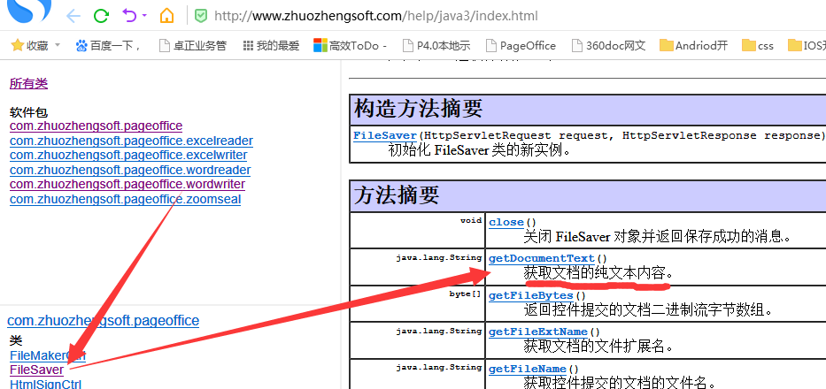Open the pageoffice.wordreader package link

point(130,170)
